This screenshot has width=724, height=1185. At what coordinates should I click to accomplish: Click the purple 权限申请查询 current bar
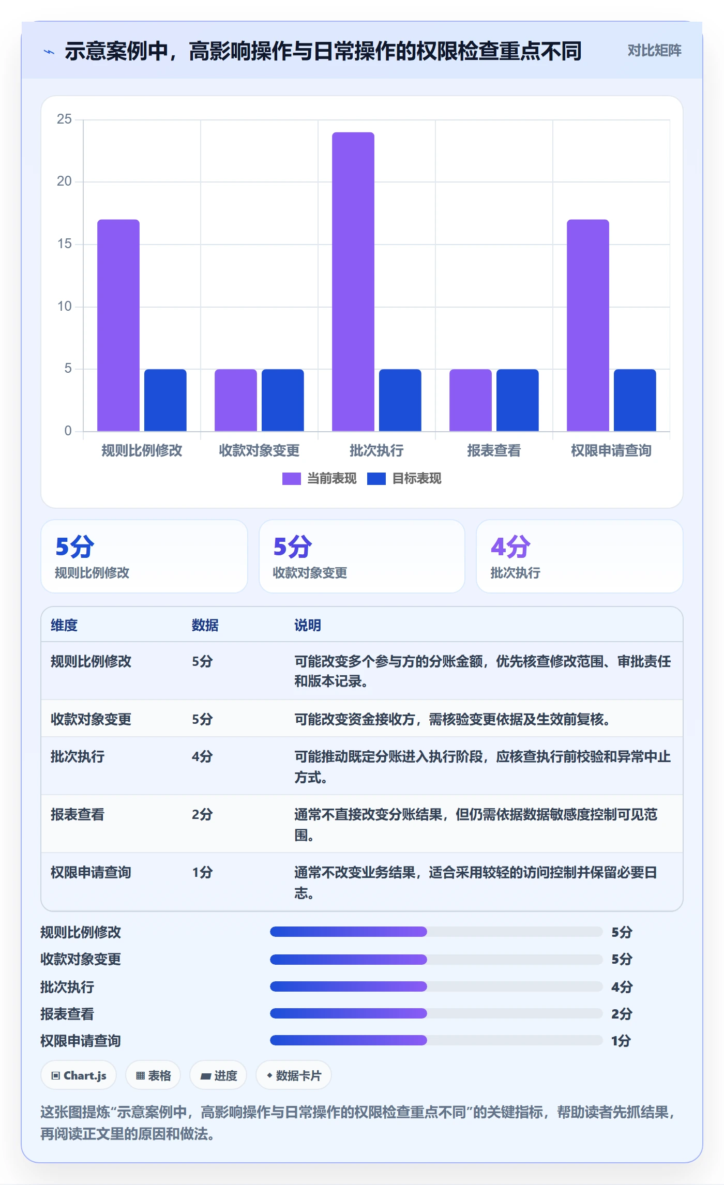coord(588,325)
